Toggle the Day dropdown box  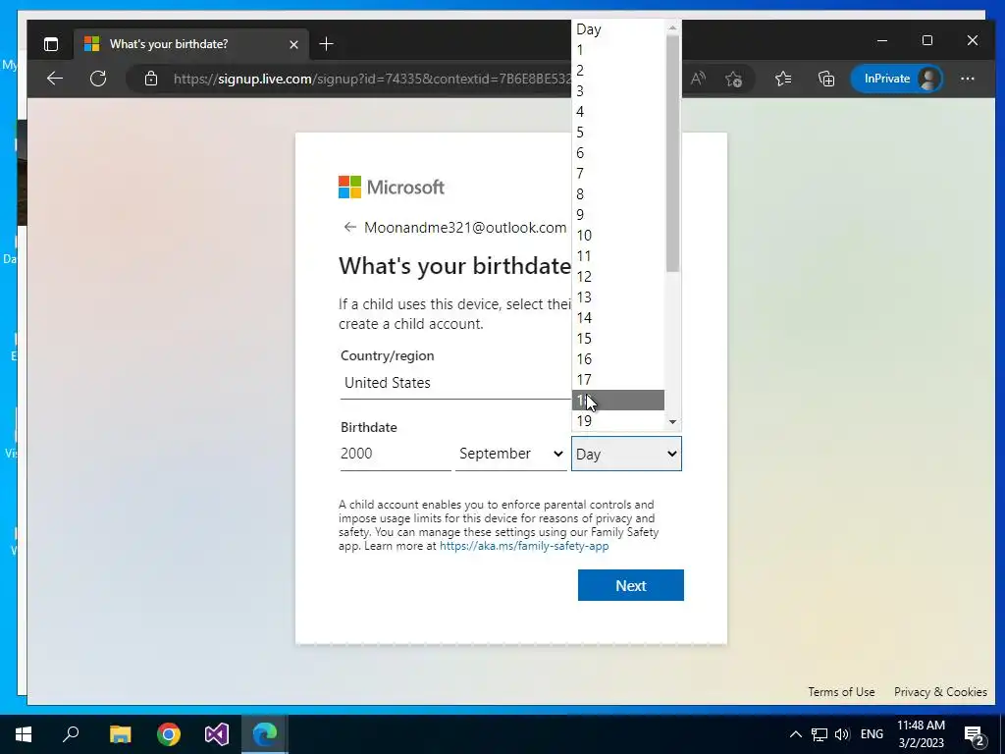[x=626, y=454]
